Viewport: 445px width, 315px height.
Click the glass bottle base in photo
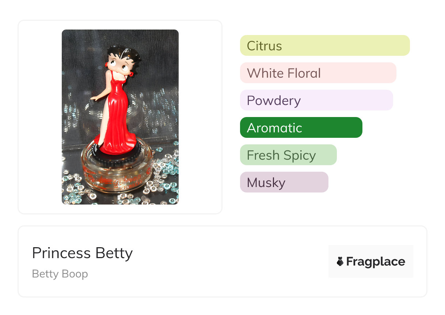pos(117,175)
